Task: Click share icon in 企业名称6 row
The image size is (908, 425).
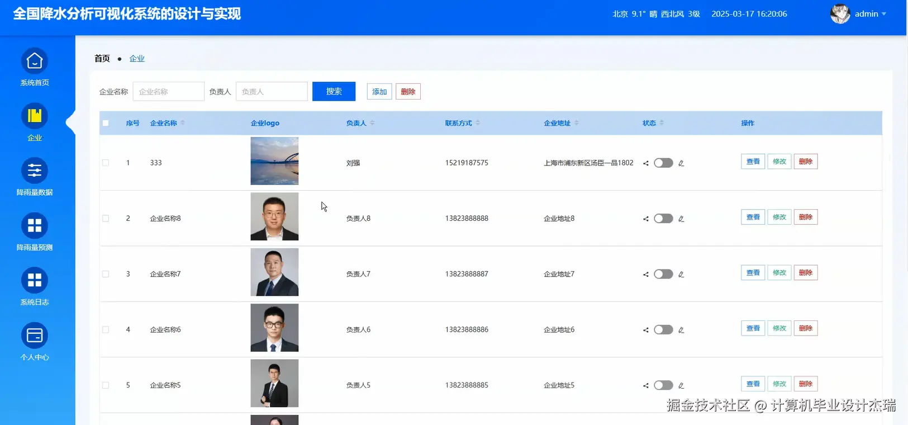Action: point(646,330)
